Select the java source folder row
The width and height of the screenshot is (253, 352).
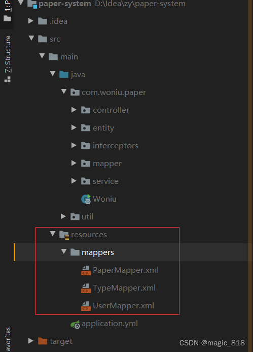coord(78,75)
